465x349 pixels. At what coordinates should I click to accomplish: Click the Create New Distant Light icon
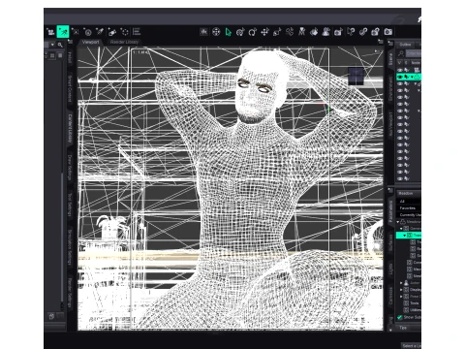76,32
